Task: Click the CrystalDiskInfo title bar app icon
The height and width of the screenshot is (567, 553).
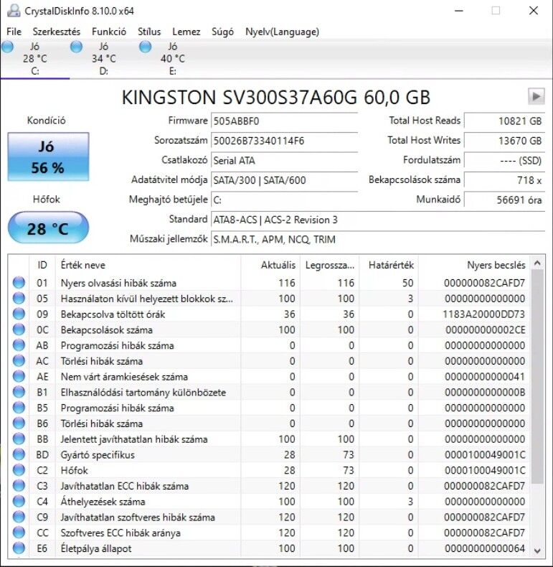Action: pos(14,11)
